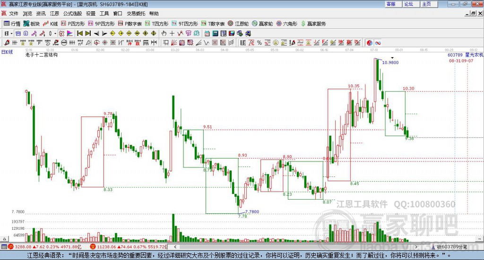
Task: Click the last yellow diamond arrow icon
Action: coord(154,34)
